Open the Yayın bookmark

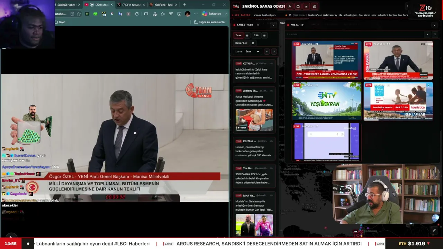60,22
